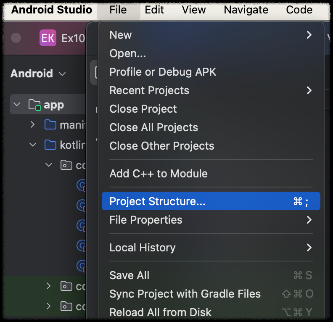Collapse the first package node under kotlin
The height and width of the screenshot is (322, 333).
click(49, 165)
